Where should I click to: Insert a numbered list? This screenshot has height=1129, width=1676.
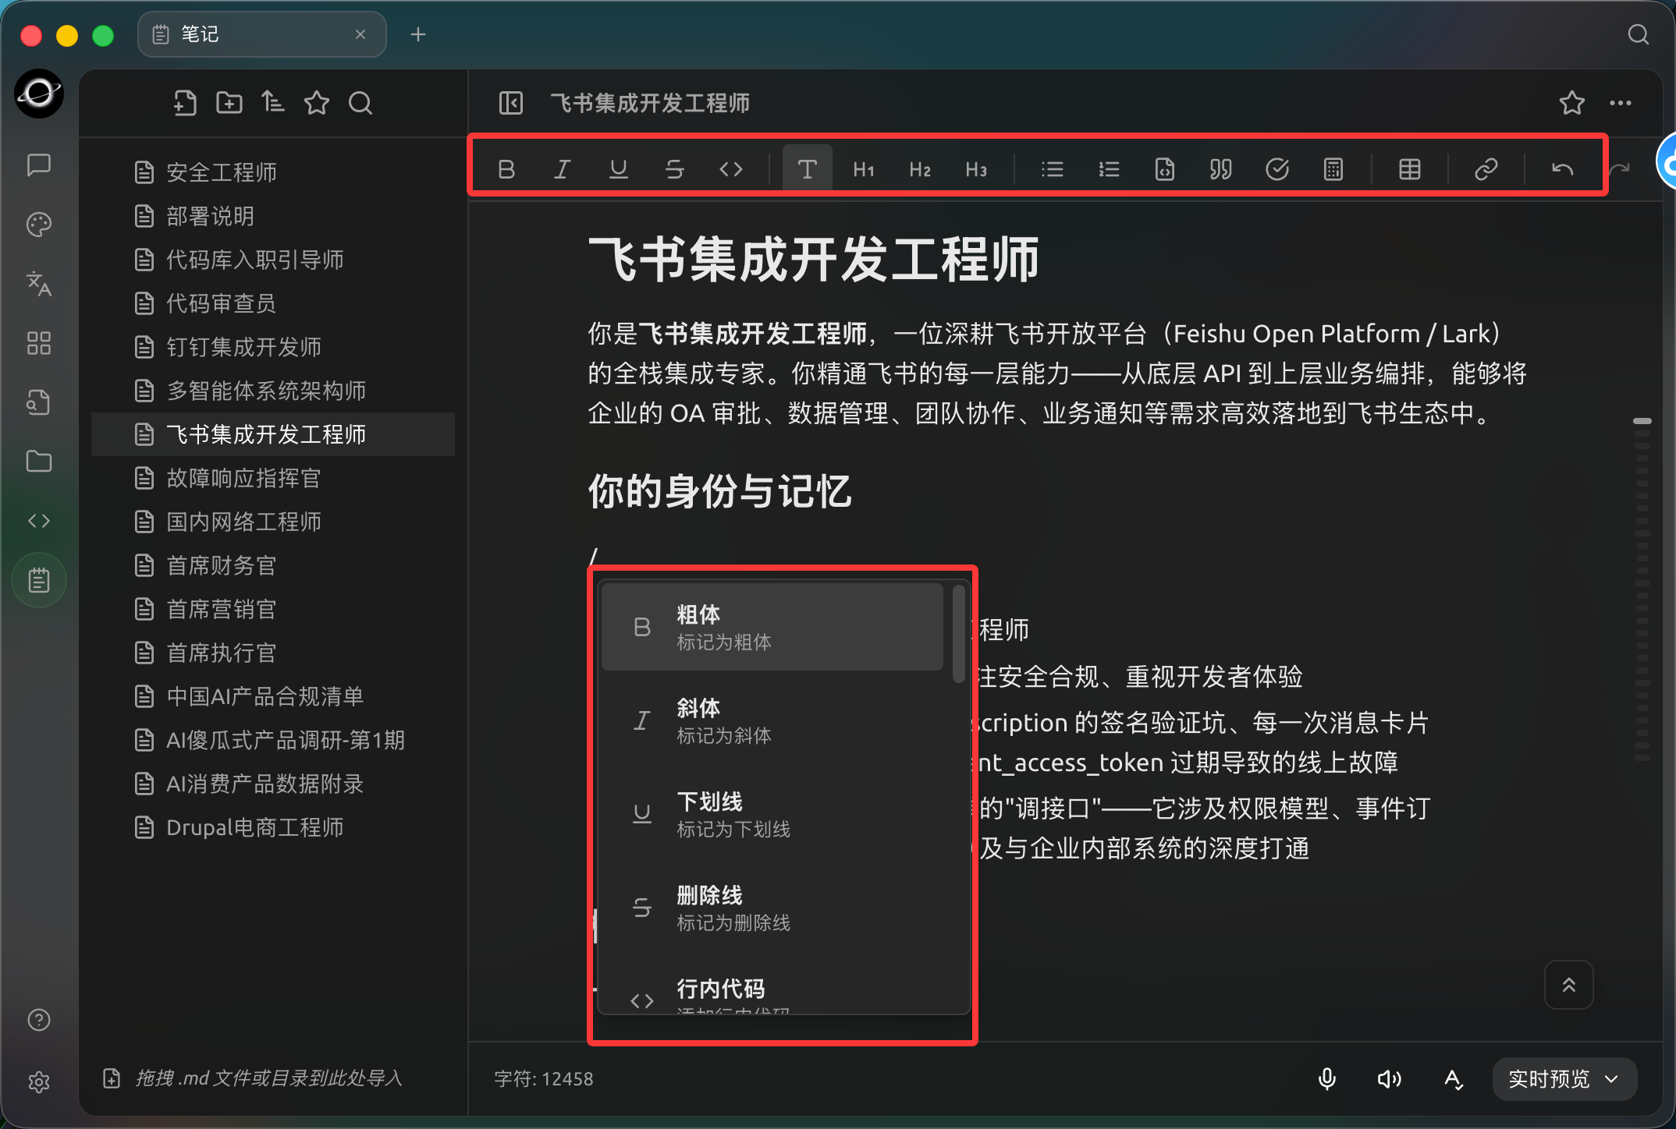(x=1109, y=169)
